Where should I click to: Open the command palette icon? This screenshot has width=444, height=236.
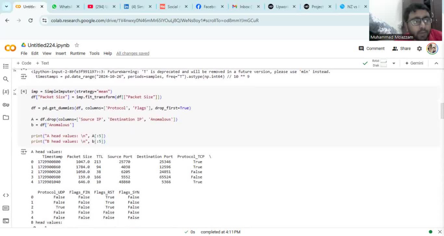click(6, 209)
